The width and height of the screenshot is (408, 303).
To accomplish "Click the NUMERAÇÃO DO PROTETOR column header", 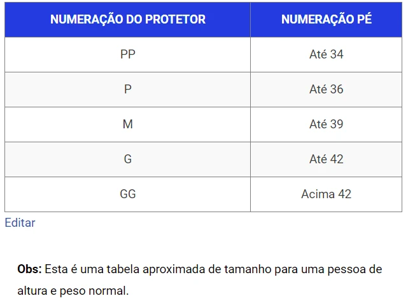I will (x=128, y=19).
